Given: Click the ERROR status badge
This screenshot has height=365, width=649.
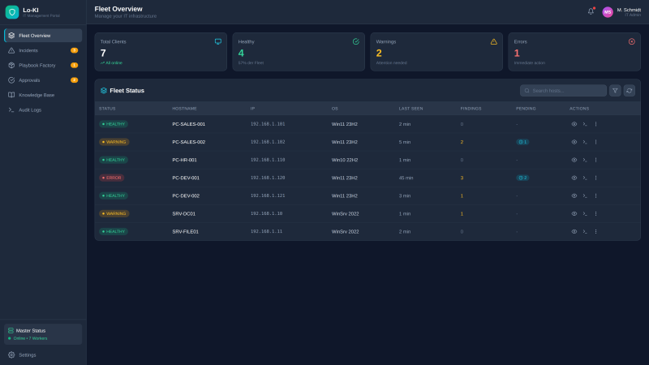Looking at the screenshot, I should pos(111,178).
